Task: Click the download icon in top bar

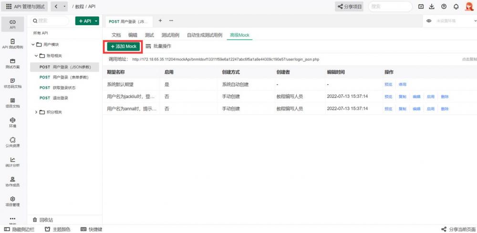Action: click(x=432, y=7)
